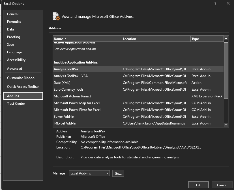Open the Trust Center category
Viewport: 234px width, 190px height.
(16, 104)
